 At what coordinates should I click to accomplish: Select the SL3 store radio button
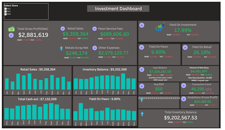point(6,11)
